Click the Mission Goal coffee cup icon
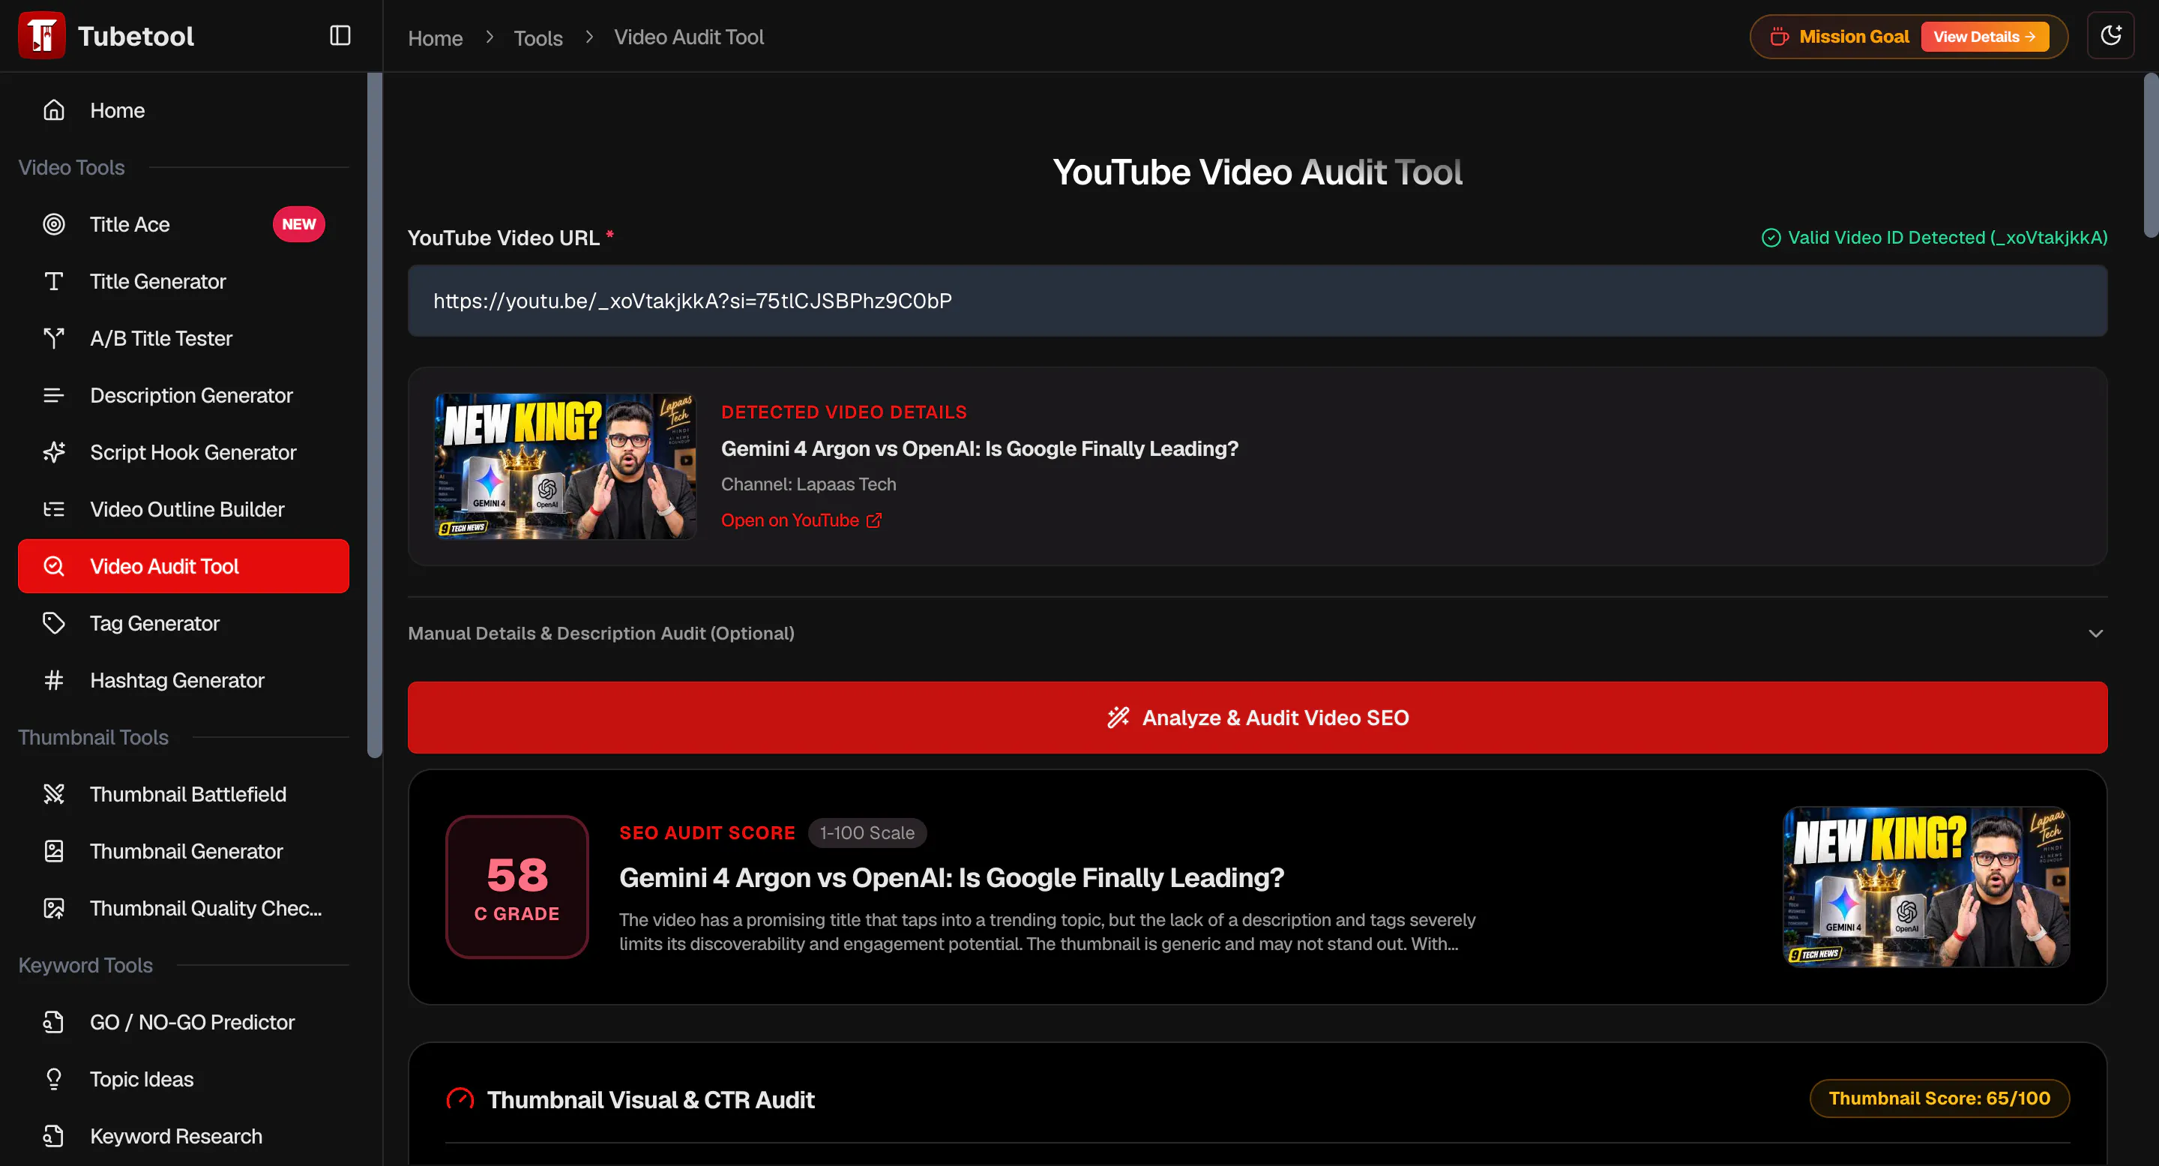This screenshot has width=2159, height=1166. click(x=1778, y=37)
